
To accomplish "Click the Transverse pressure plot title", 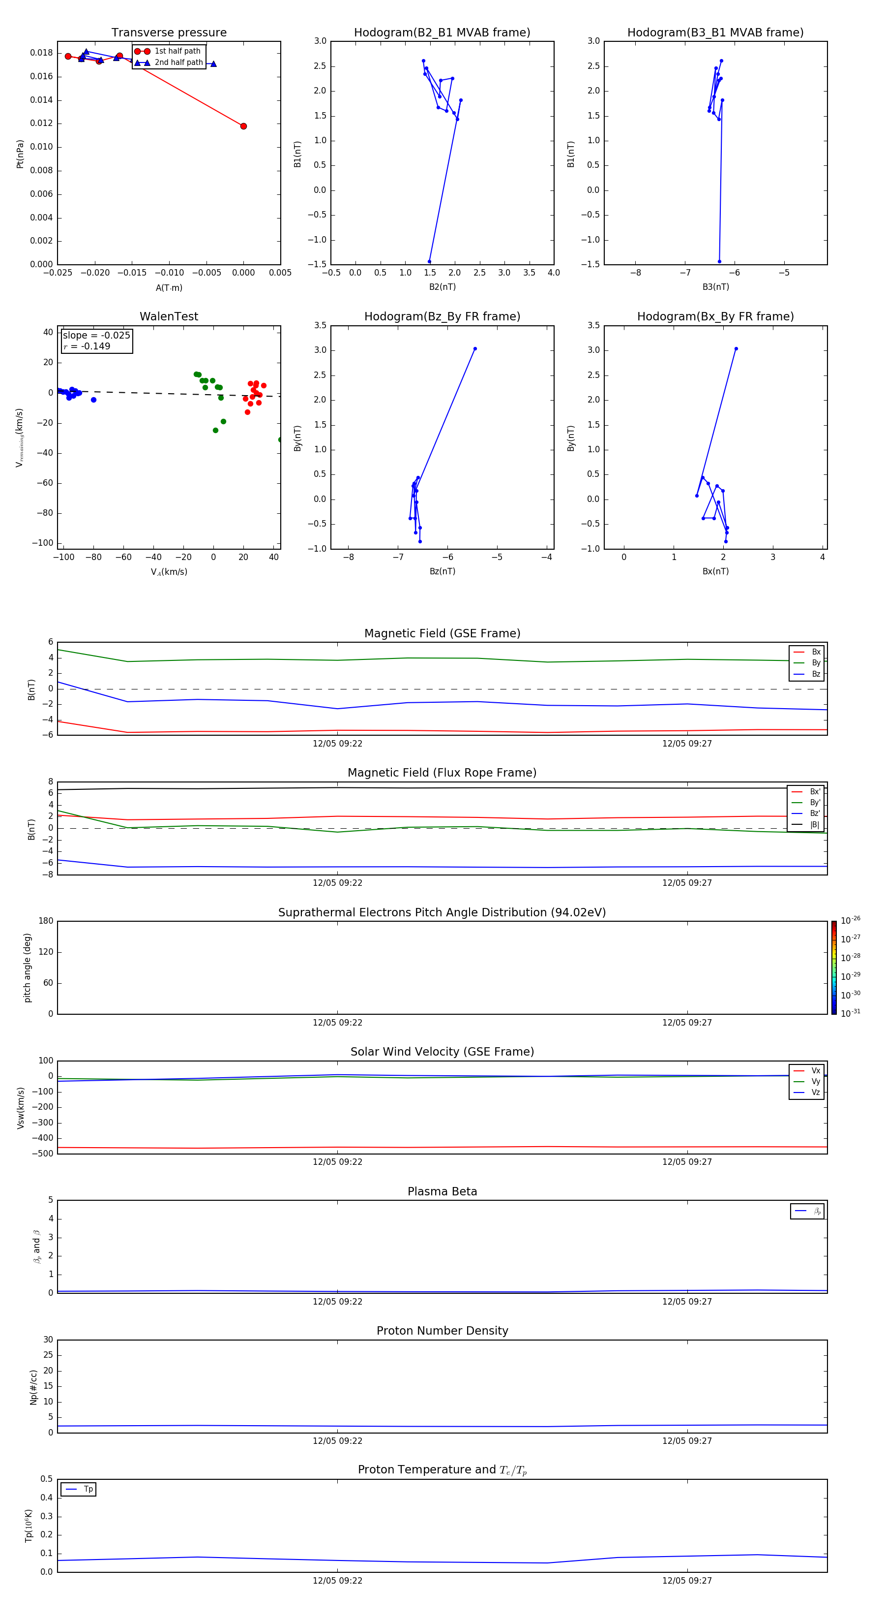I will pos(169,33).
